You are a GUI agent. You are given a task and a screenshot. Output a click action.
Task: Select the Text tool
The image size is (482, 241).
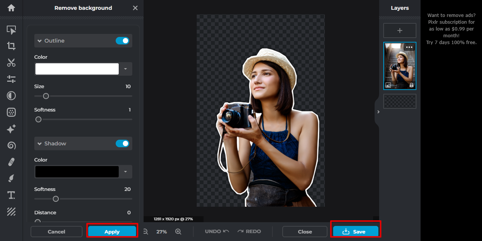coord(11,195)
